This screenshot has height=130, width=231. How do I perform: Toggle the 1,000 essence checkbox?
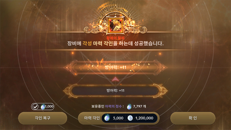35,107
